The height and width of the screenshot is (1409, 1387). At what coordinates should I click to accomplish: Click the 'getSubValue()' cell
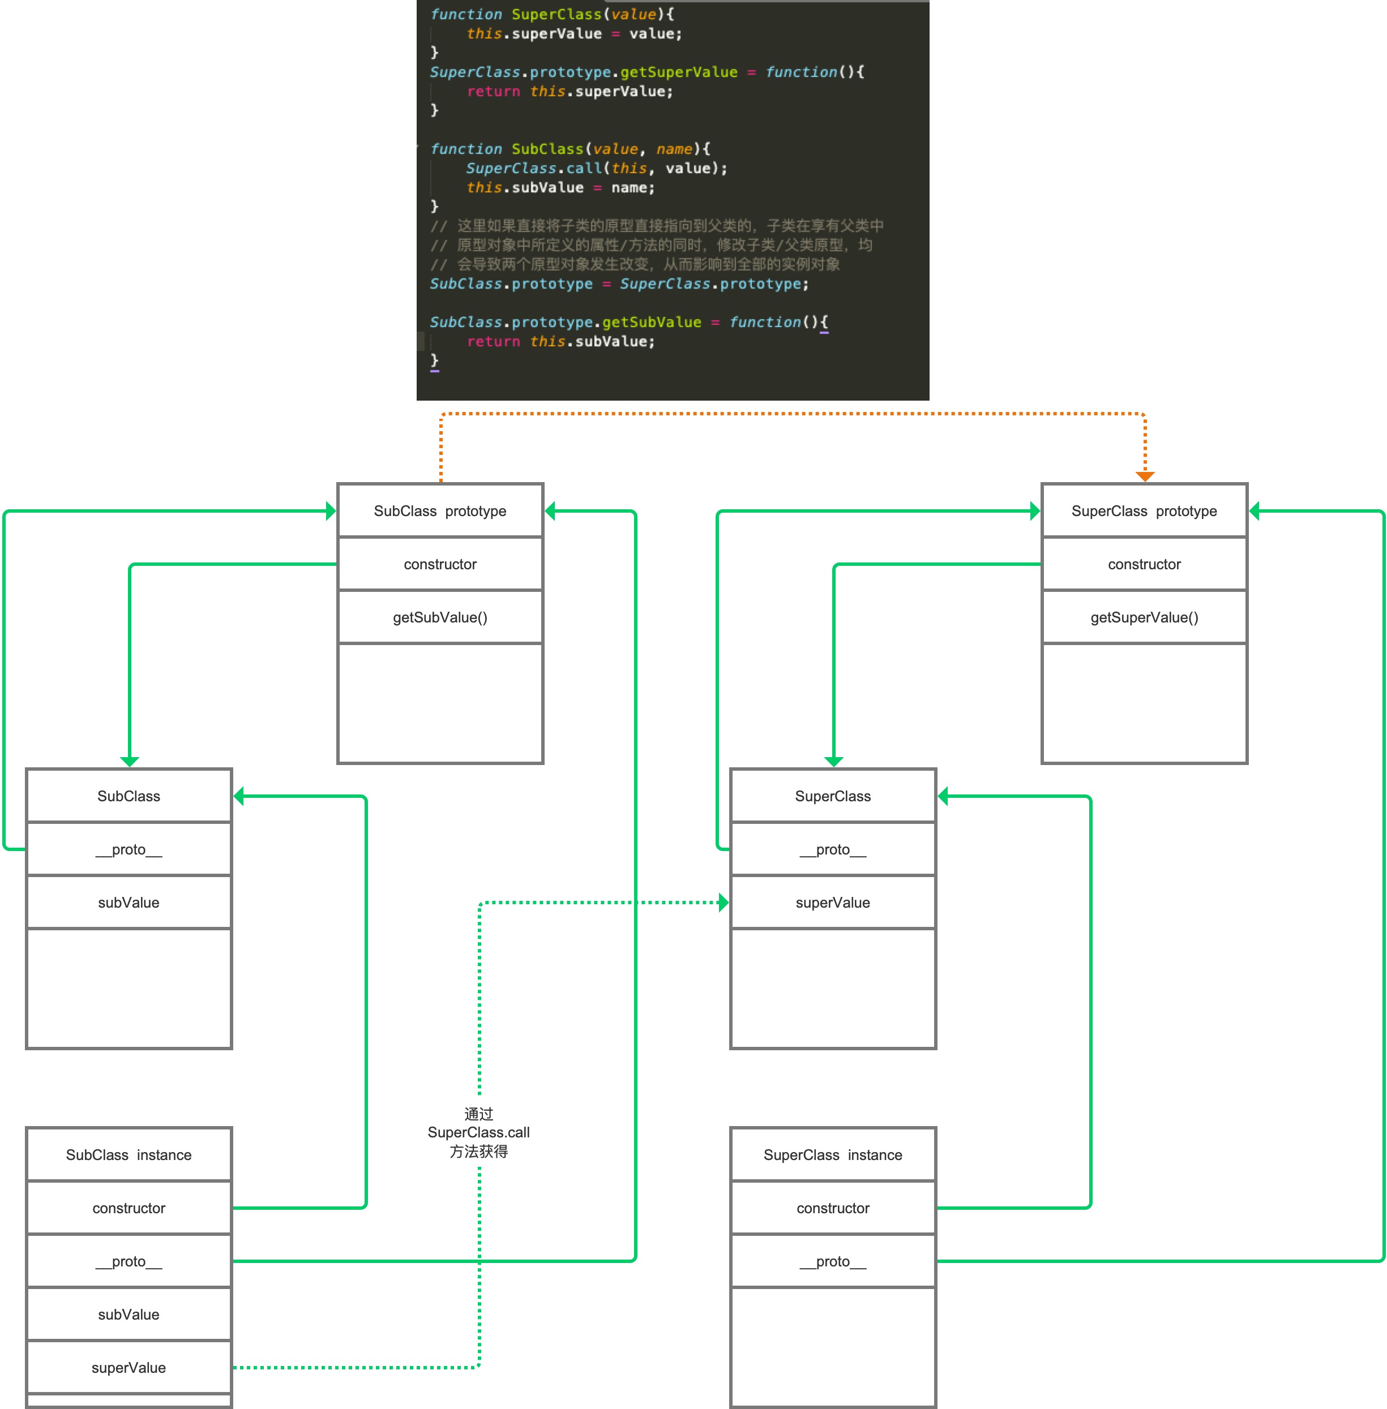[x=440, y=617]
